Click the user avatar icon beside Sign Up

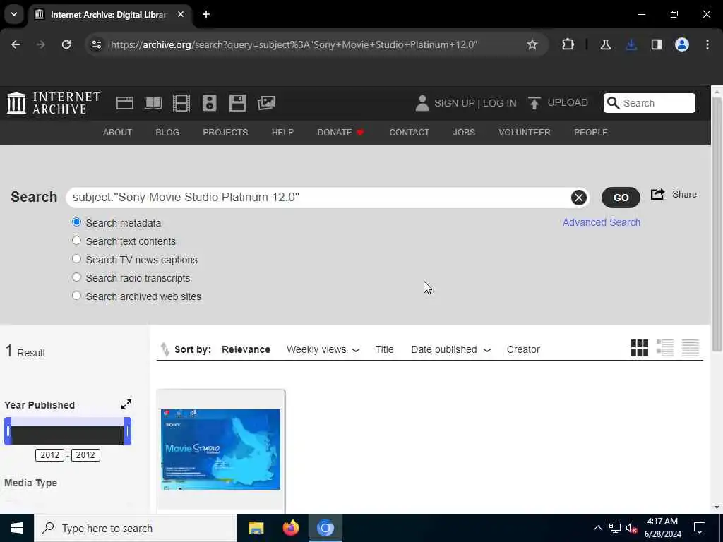tap(422, 103)
